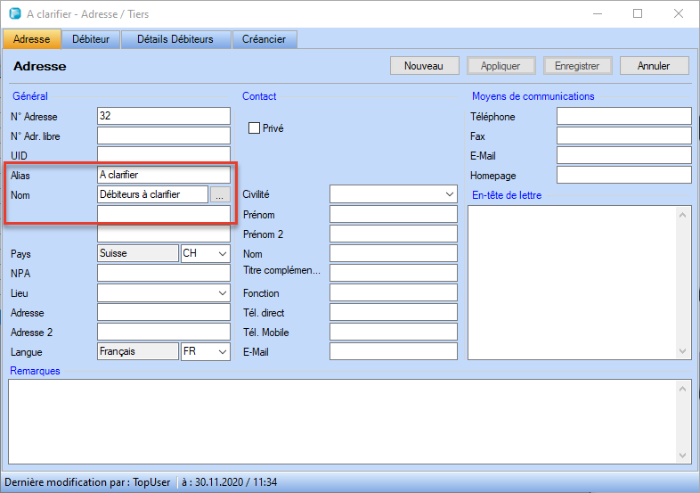Click the app icon in title bar
The height and width of the screenshot is (493, 700).
tap(14, 14)
